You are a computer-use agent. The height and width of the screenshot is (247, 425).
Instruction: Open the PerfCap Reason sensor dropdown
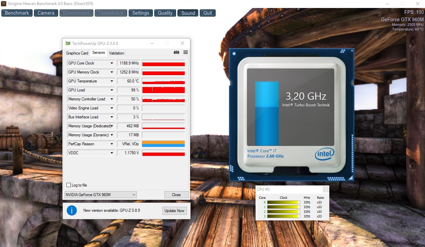(x=112, y=144)
